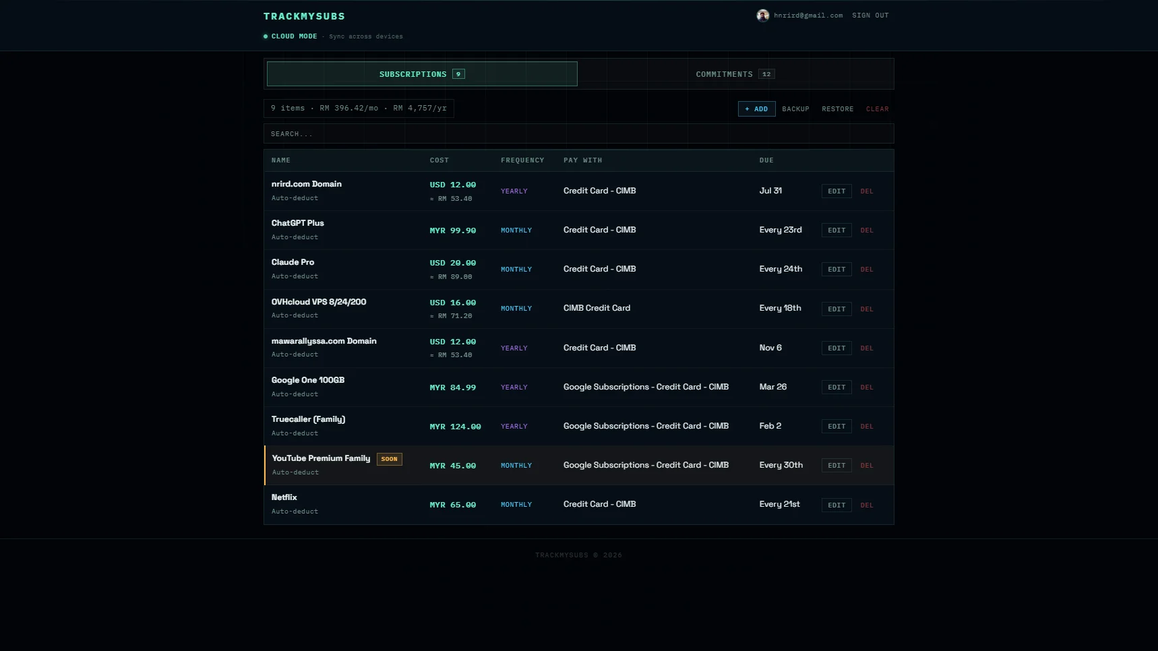Click the Frequency column header
Screen dimensions: 1158x651
(522, 160)
